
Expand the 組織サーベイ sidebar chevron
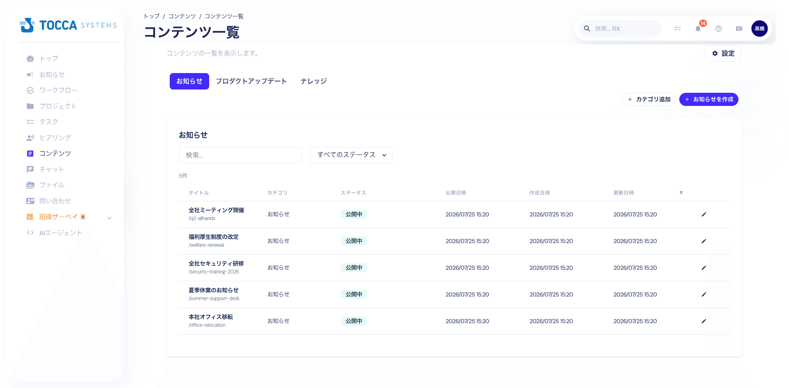pyautogui.click(x=109, y=218)
